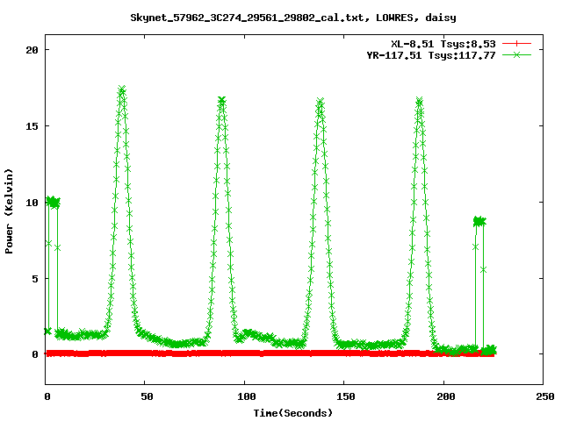
Task: Click the Power (Kelvin) y-axis label
Action: pos(9,211)
